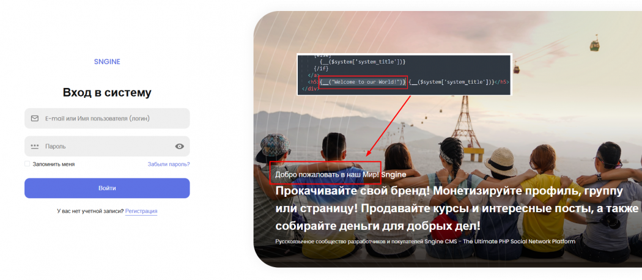642x280 pixels.
Task: Click the highlighted "Welcome to our World!" code
Action: point(363,82)
